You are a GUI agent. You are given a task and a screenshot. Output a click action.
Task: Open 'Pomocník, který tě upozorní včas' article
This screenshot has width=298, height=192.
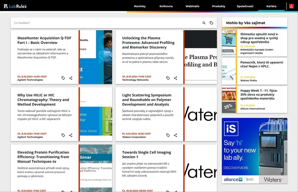(x=262, y=64)
